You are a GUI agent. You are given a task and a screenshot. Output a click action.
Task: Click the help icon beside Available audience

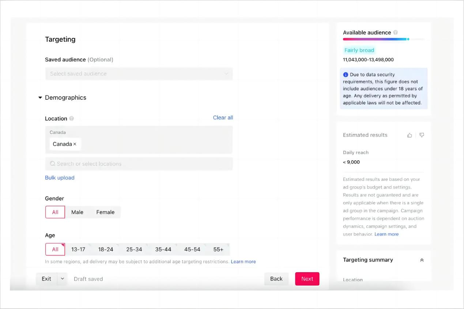396,33
